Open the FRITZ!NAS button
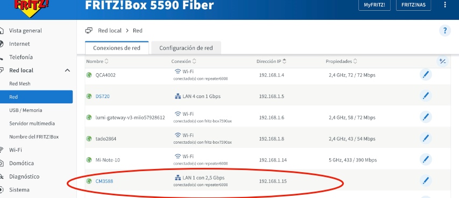This screenshot has width=459, height=198. 414,5
